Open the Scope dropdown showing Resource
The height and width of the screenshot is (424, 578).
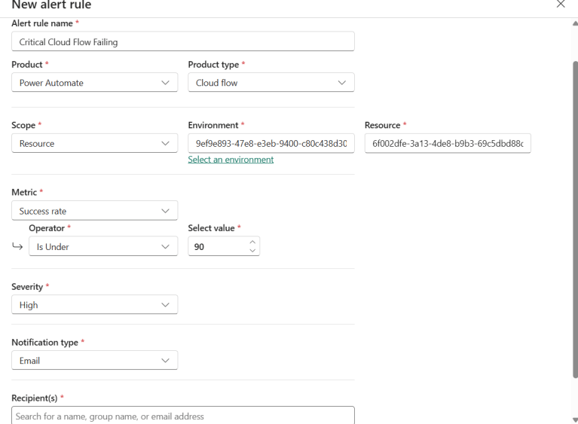point(94,143)
